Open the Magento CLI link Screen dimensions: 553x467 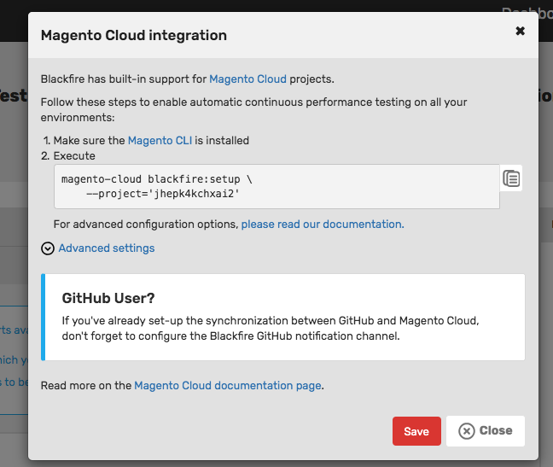coord(160,140)
